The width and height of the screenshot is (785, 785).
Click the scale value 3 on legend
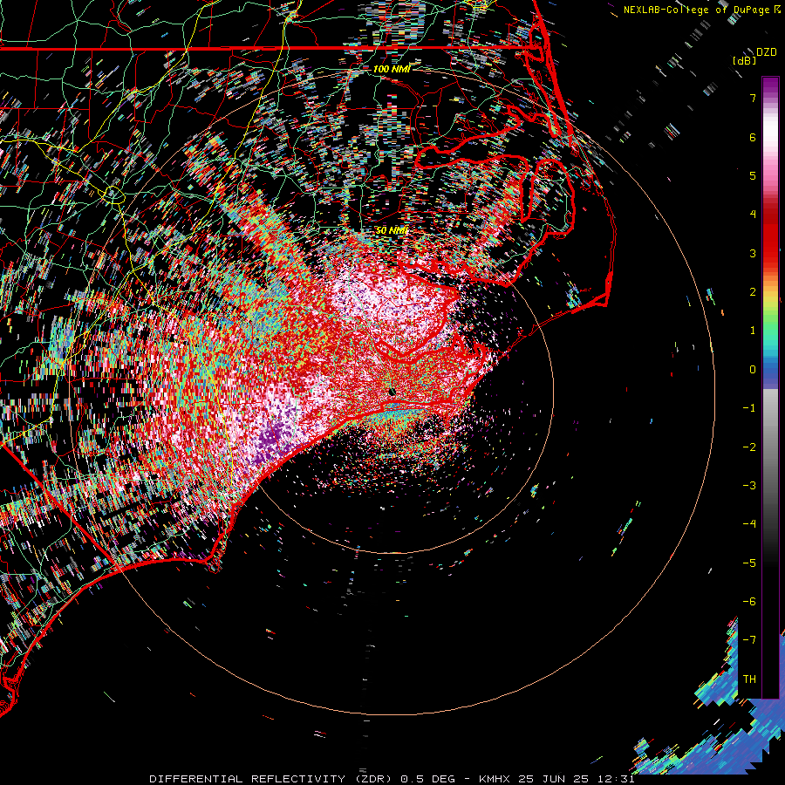pyautogui.click(x=753, y=253)
